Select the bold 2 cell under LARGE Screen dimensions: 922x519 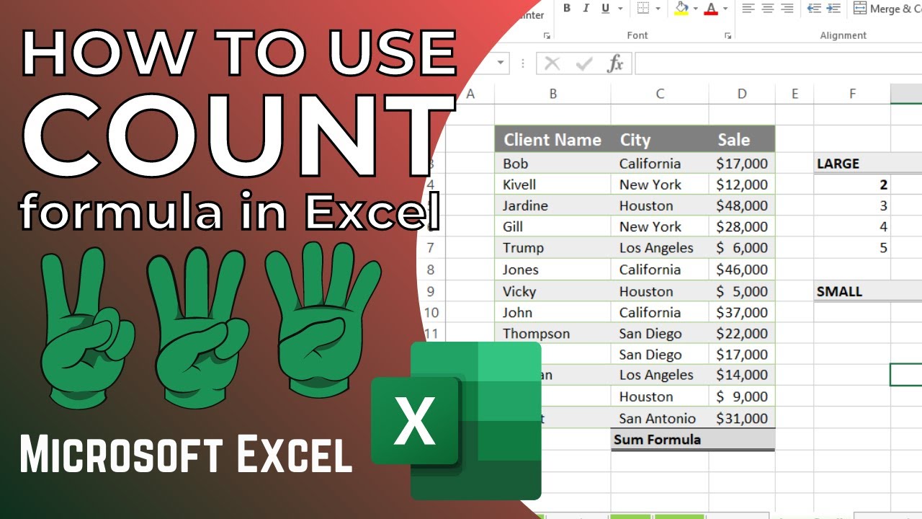[852, 185]
